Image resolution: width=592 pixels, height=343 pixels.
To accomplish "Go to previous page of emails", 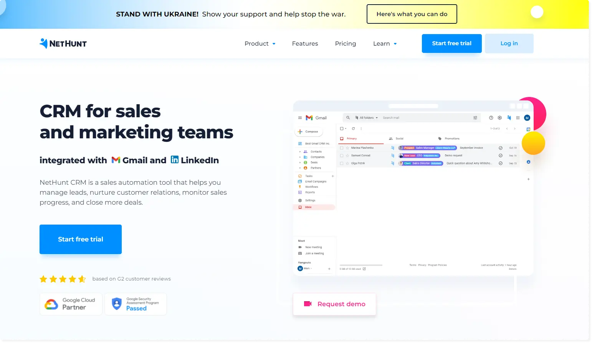I will tap(507, 128).
